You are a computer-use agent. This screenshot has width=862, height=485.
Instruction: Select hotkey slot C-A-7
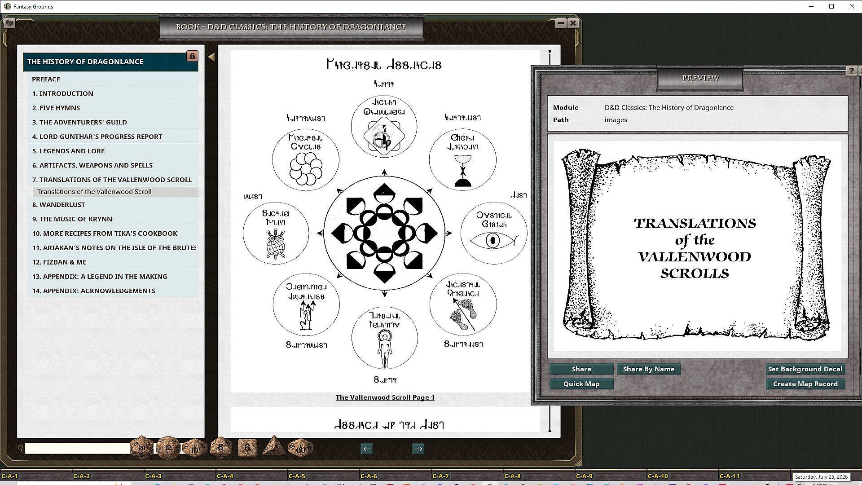(x=467, y=476)
